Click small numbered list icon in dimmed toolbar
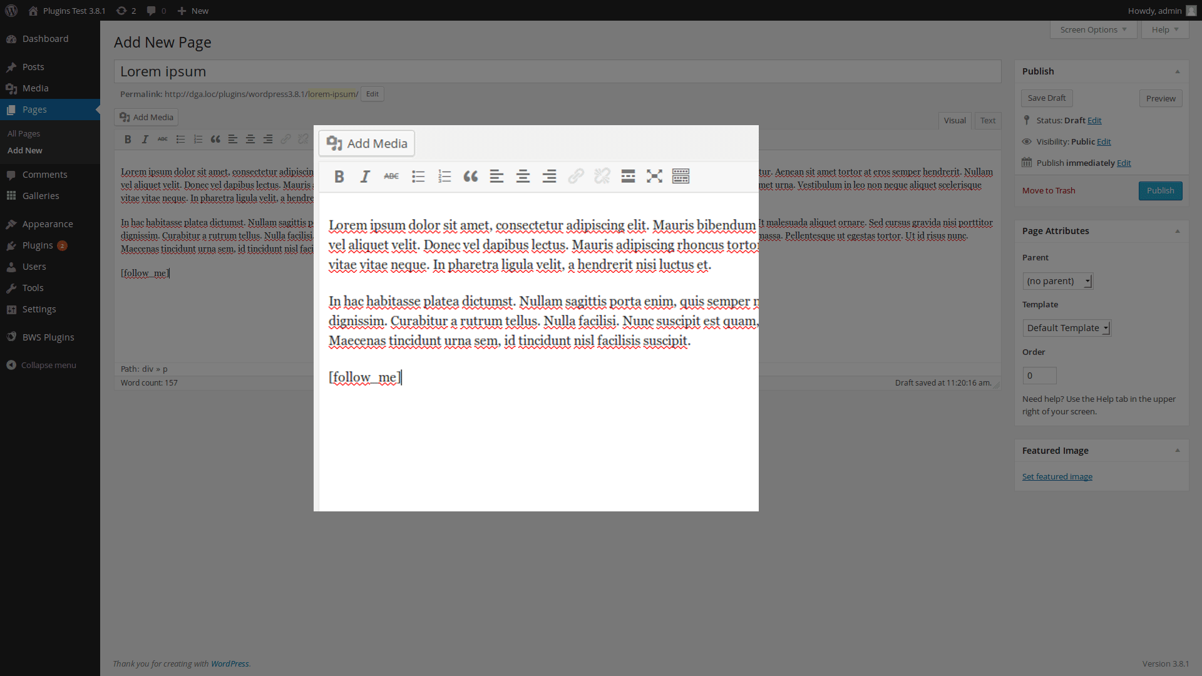Screen dimensions: 1202x676 pos(198,140)
